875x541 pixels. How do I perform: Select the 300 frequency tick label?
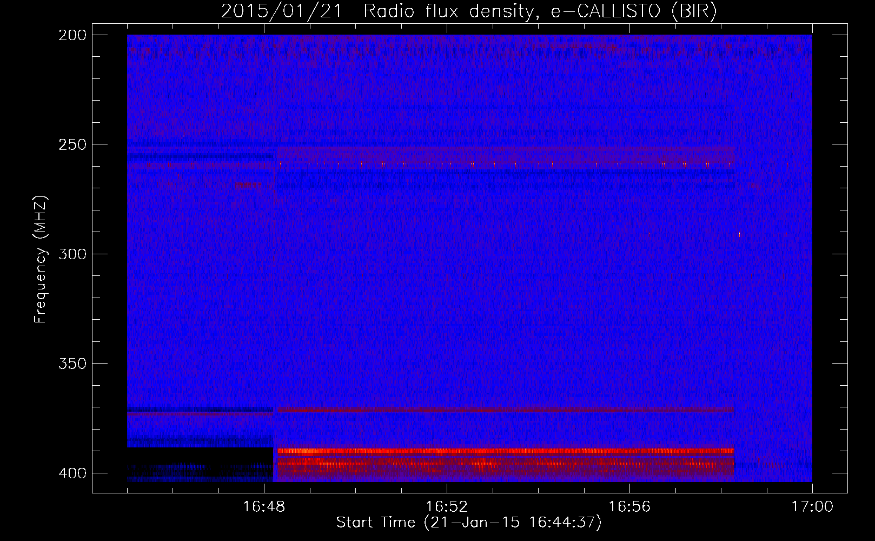point(72,254)
